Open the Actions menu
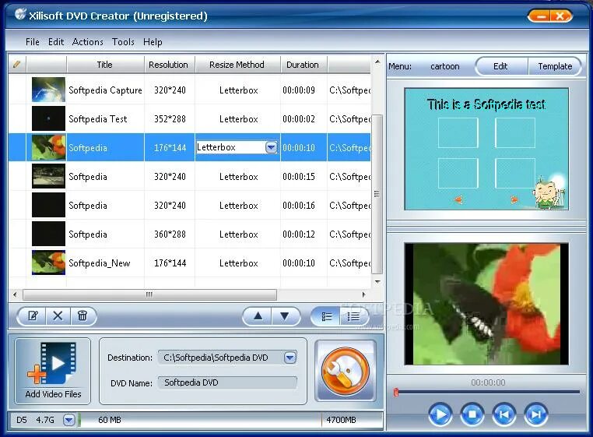This screenshot has height=437, width=593. click(88, 41)
